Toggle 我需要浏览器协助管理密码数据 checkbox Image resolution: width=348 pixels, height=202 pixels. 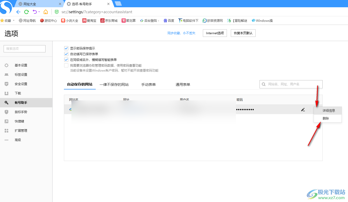pyautogui.click(x=66, y=65)
